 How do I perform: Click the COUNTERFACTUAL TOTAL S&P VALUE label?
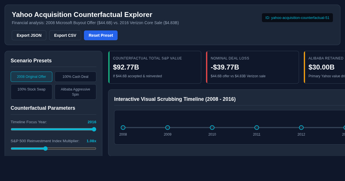click(x=147, y=58)
